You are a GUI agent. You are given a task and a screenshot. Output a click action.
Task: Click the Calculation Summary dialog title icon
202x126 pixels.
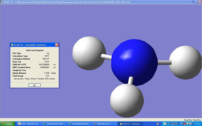(x=12, y=45)
